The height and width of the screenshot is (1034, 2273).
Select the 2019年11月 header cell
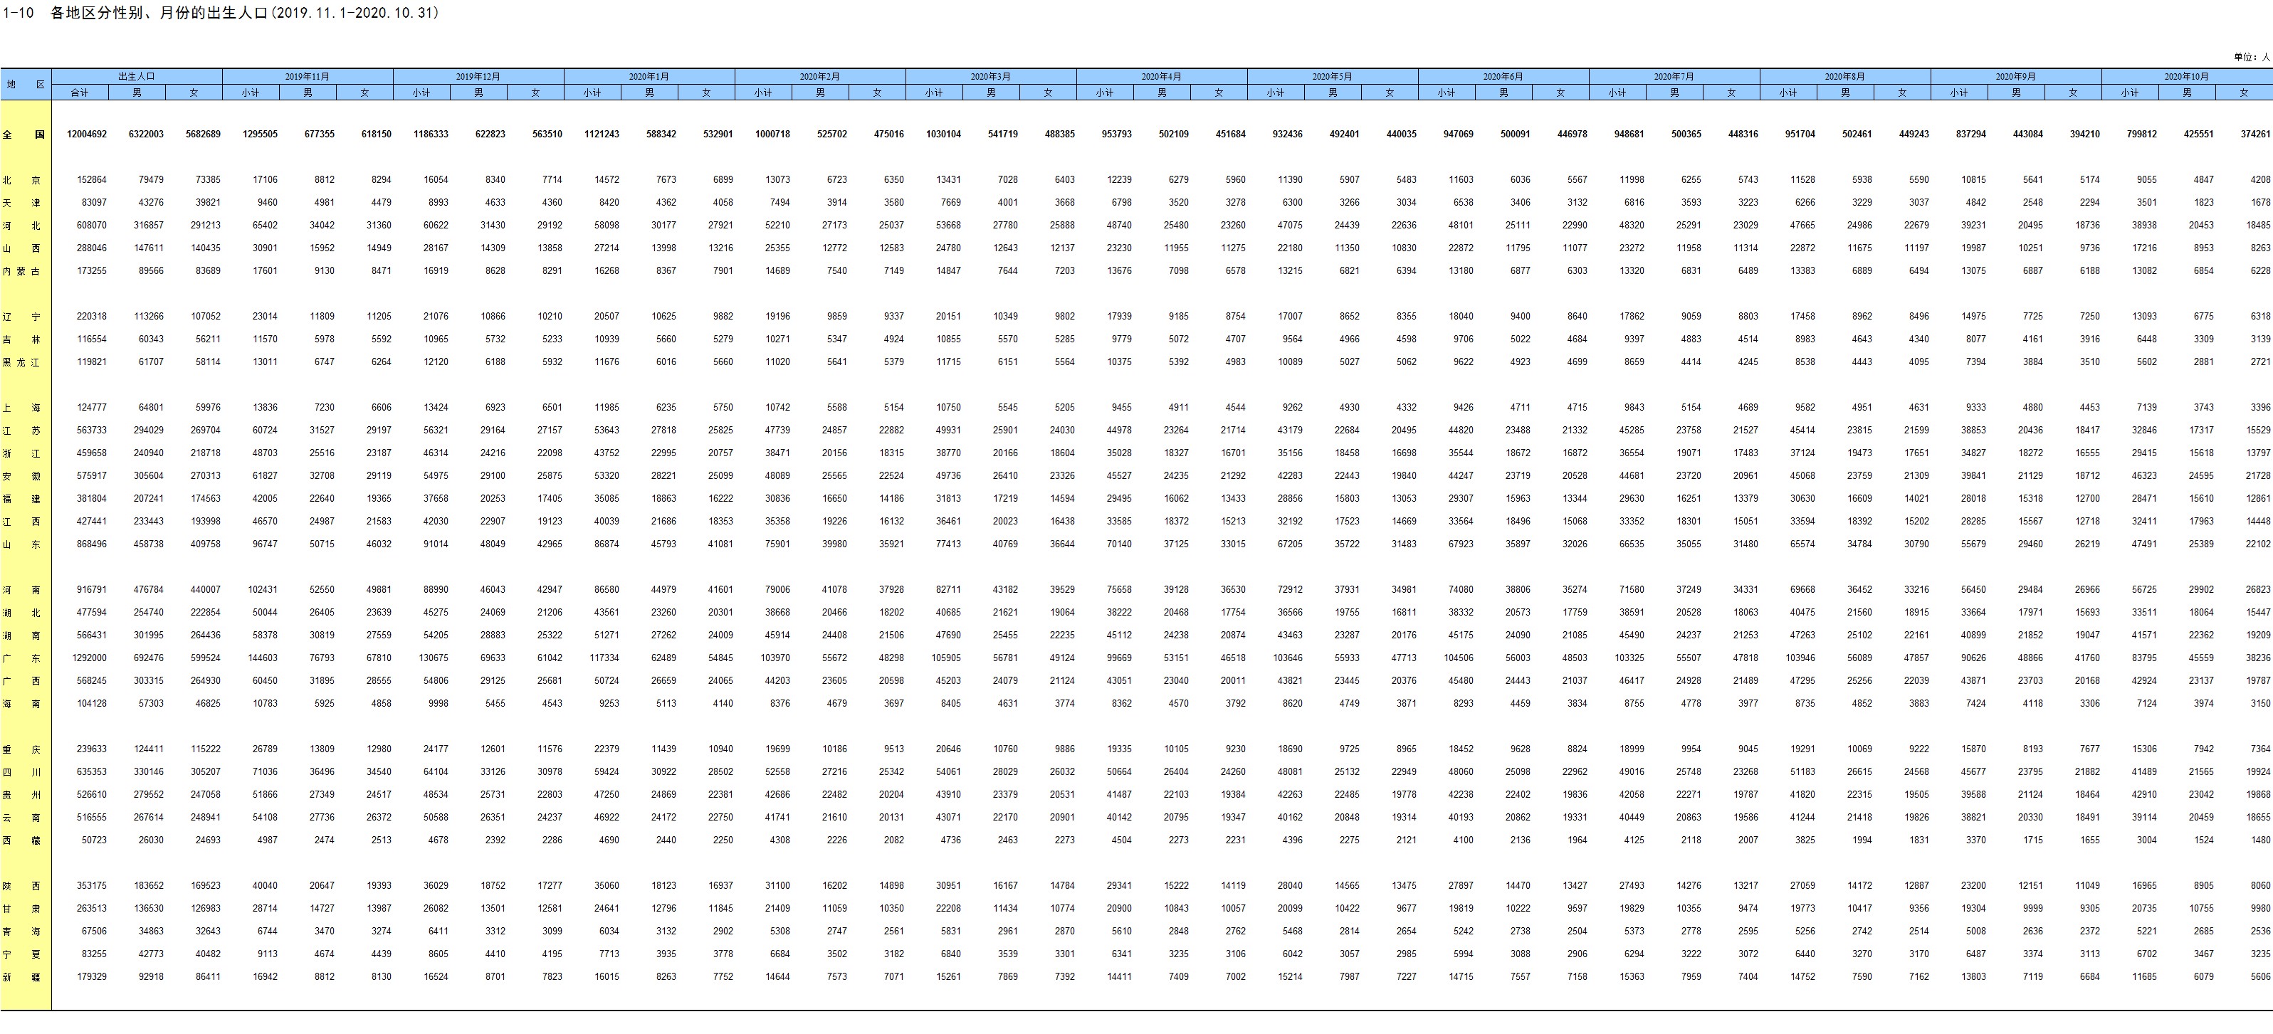[x=307, y=77]
